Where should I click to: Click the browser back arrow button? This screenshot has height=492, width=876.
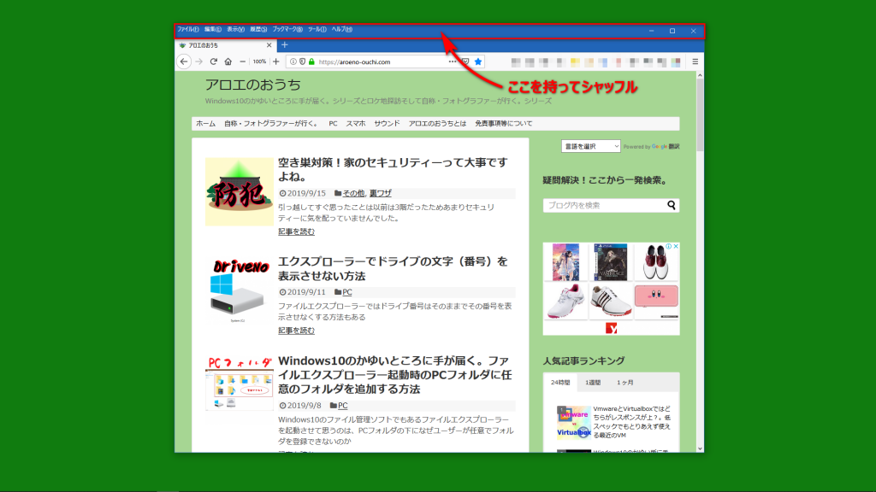tap(184, 61)
